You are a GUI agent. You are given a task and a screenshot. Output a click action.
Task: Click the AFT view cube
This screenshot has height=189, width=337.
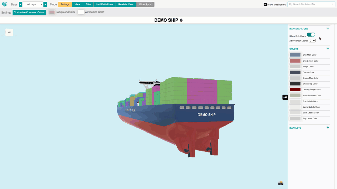click(9, 32)
